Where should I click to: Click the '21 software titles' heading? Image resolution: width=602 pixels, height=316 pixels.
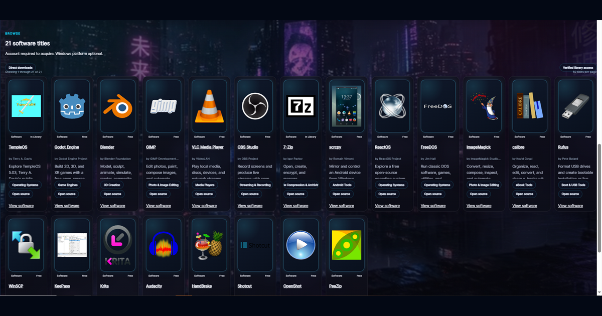pos(28,44)
